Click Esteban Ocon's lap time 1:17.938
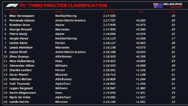 109,25
